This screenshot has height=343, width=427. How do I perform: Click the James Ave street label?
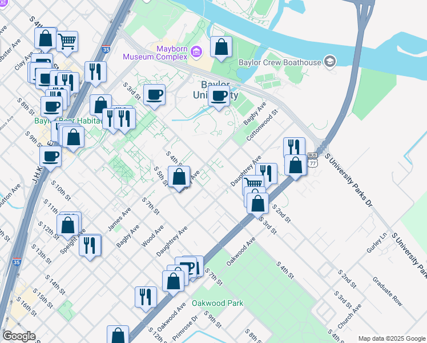click(x=119, y=219)
